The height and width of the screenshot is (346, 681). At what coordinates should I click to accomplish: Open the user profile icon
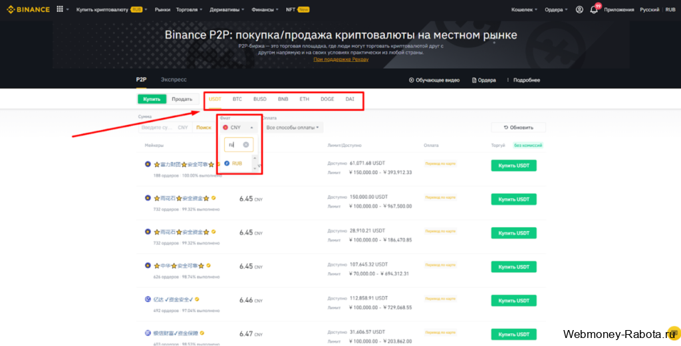(579, 9)
